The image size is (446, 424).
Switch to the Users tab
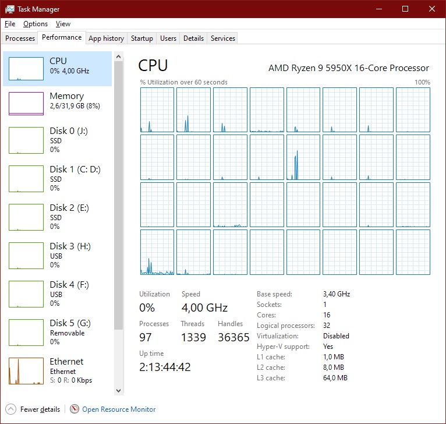(168, 38)
